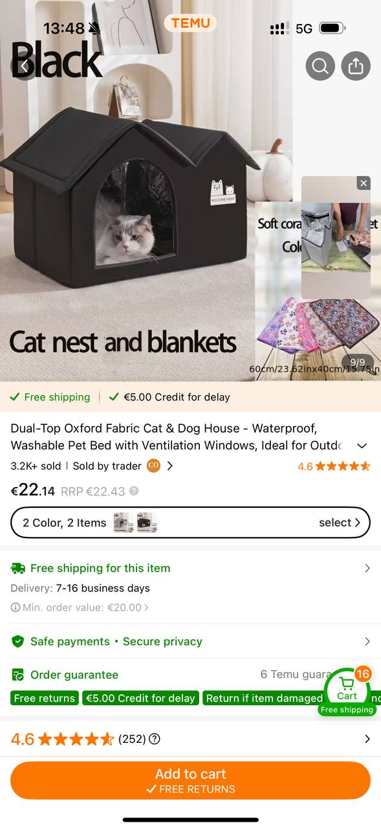Expand the full product title
The image size is (381, 829).
[x=362, y=446]
